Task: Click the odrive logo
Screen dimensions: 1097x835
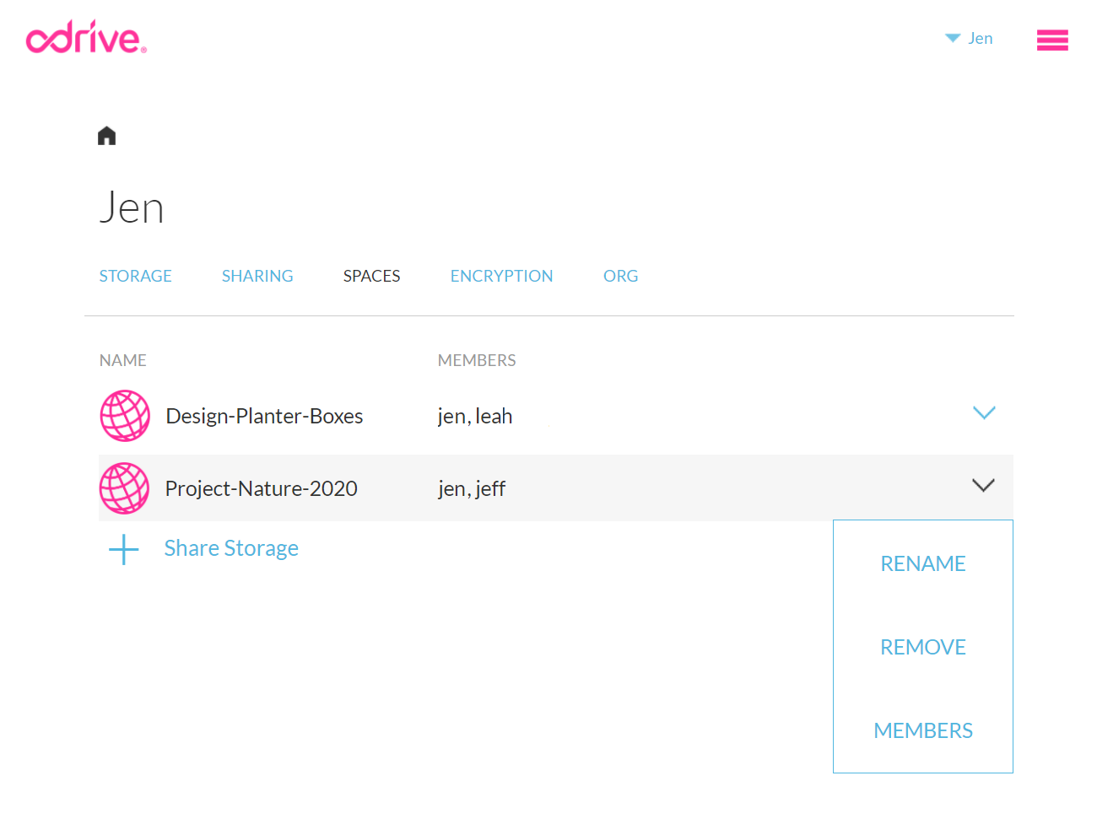Action: click(86, 38)
